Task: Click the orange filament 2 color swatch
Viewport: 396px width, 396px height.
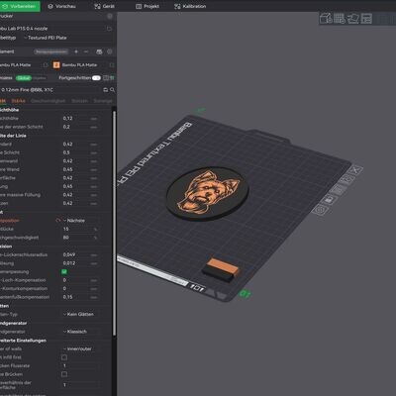Action: tap(56, 65)
